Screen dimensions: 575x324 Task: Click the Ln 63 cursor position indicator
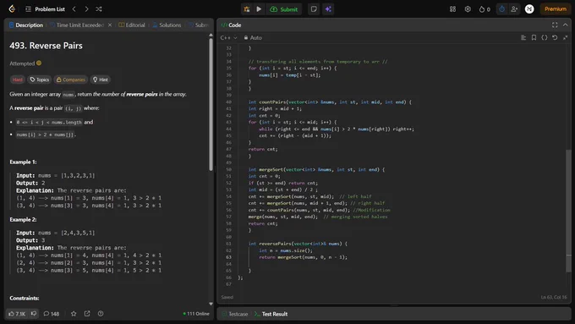coord(554,297)
